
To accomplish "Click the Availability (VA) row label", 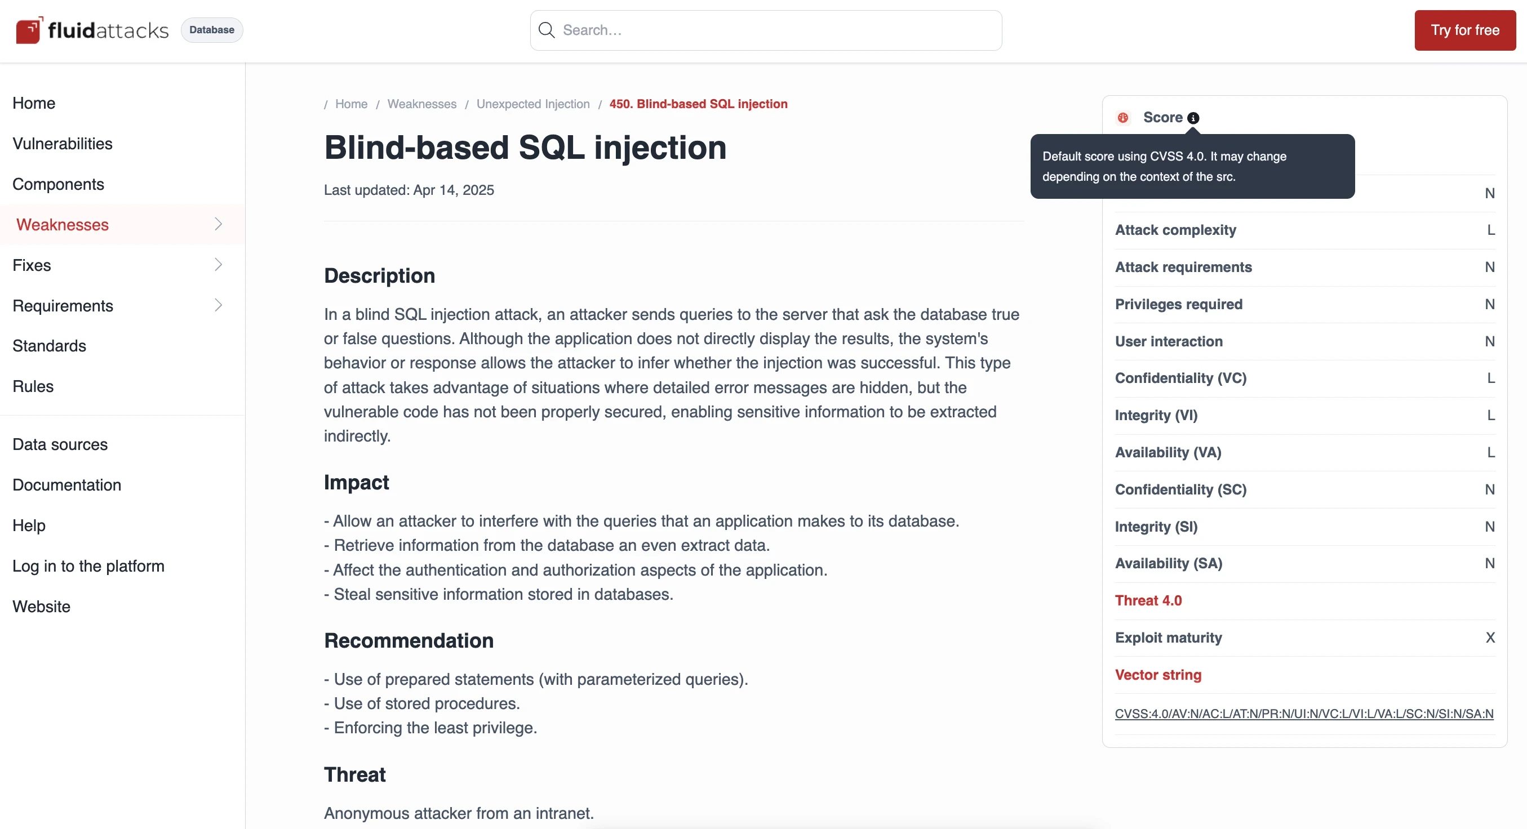I will pos(1168,452).
